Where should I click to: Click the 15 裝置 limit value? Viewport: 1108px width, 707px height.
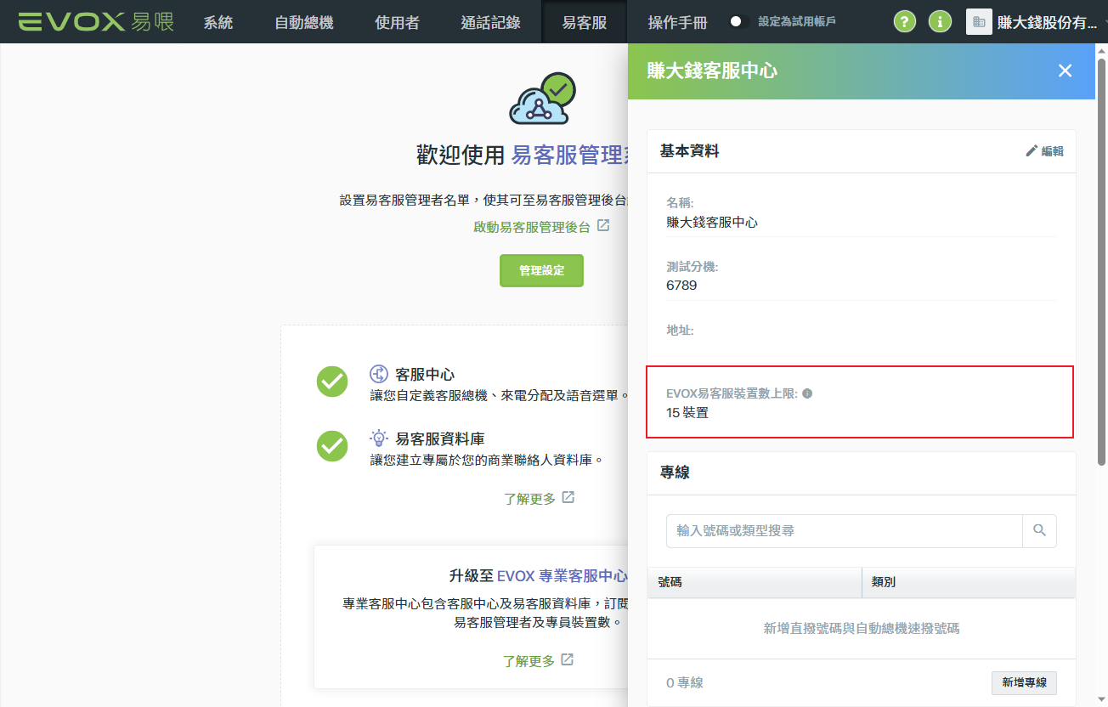(687, 413)
